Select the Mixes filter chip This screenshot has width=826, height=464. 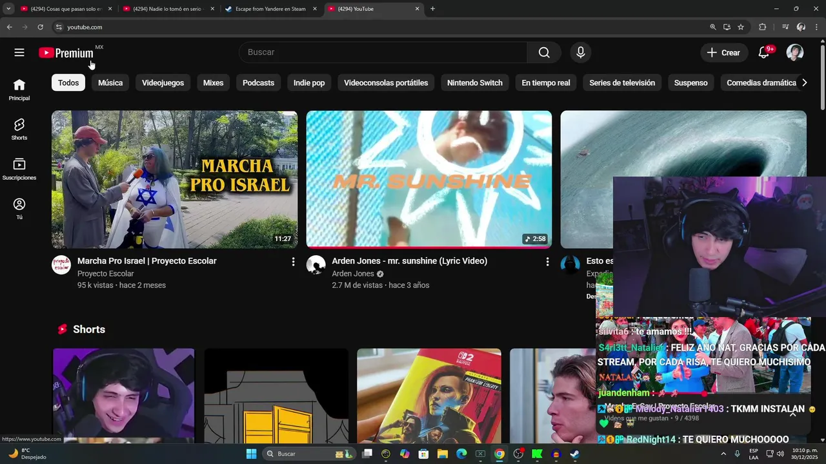[x=213, y=82]
